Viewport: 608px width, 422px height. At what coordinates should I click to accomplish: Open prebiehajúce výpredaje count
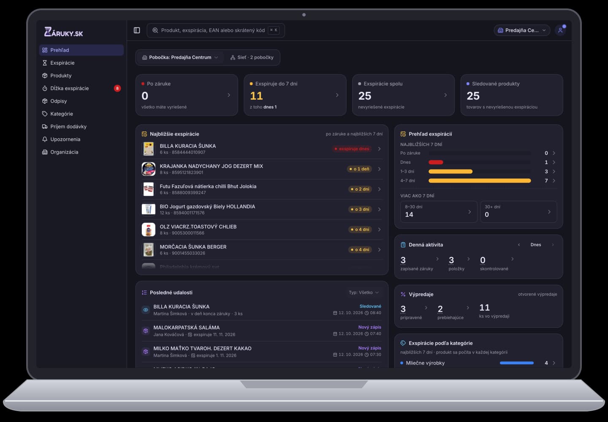coord(440,309)
